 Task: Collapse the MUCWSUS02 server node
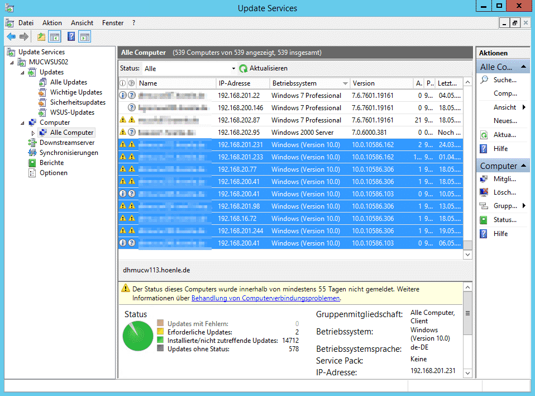pyautogui.click(x=12, y=62)
